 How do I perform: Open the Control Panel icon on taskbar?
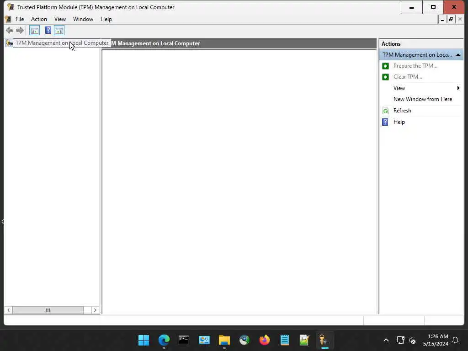[204, 340]
